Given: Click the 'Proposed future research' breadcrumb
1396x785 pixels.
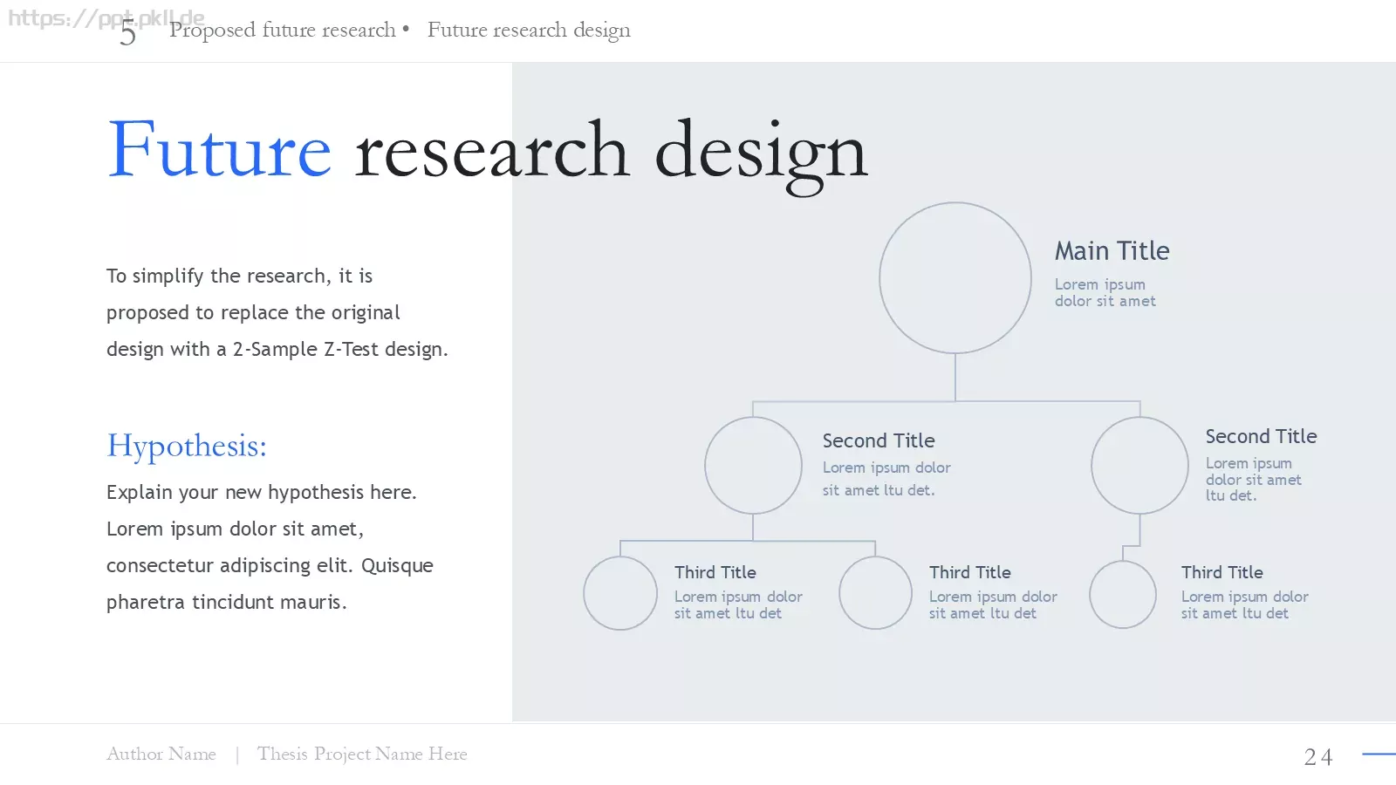Looking at the screenshot, I should pos(283,30).
